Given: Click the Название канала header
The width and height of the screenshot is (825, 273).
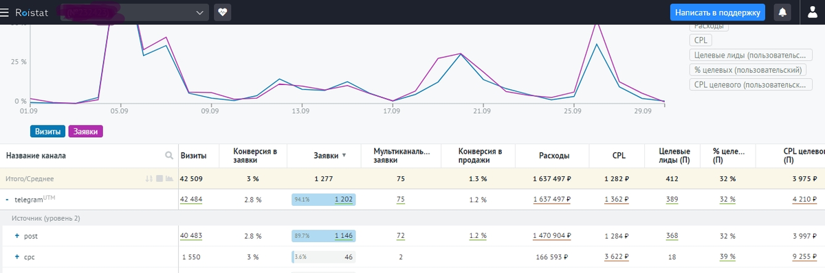Looking at the screenshot, I should (36, 156).
